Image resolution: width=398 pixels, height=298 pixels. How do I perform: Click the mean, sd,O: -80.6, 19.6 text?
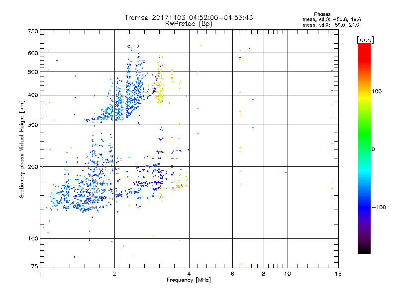(x=331, y=19)
